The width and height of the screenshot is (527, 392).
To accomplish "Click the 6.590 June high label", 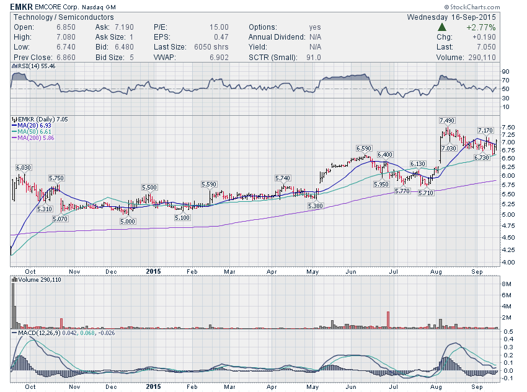I will tap(364, 148).
